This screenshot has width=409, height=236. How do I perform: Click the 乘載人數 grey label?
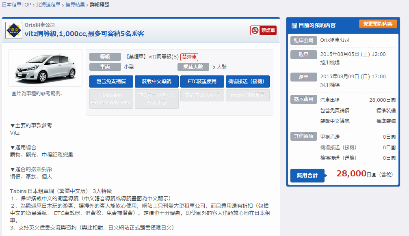(193, 67)
